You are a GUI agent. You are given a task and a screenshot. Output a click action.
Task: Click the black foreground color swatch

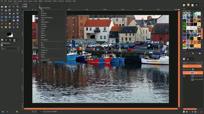pyautogui.click(x=9, y=34)
